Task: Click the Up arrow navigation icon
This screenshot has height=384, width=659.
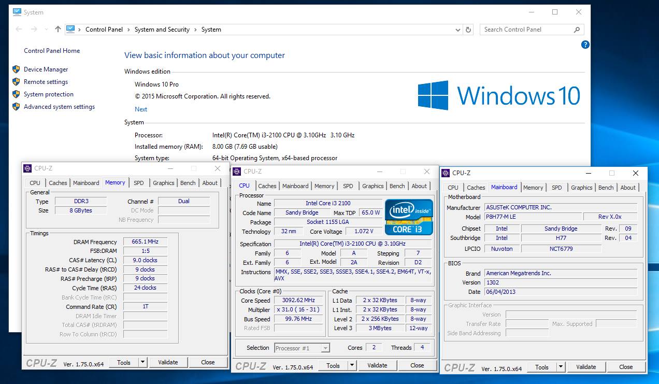Action: (58, 30)
